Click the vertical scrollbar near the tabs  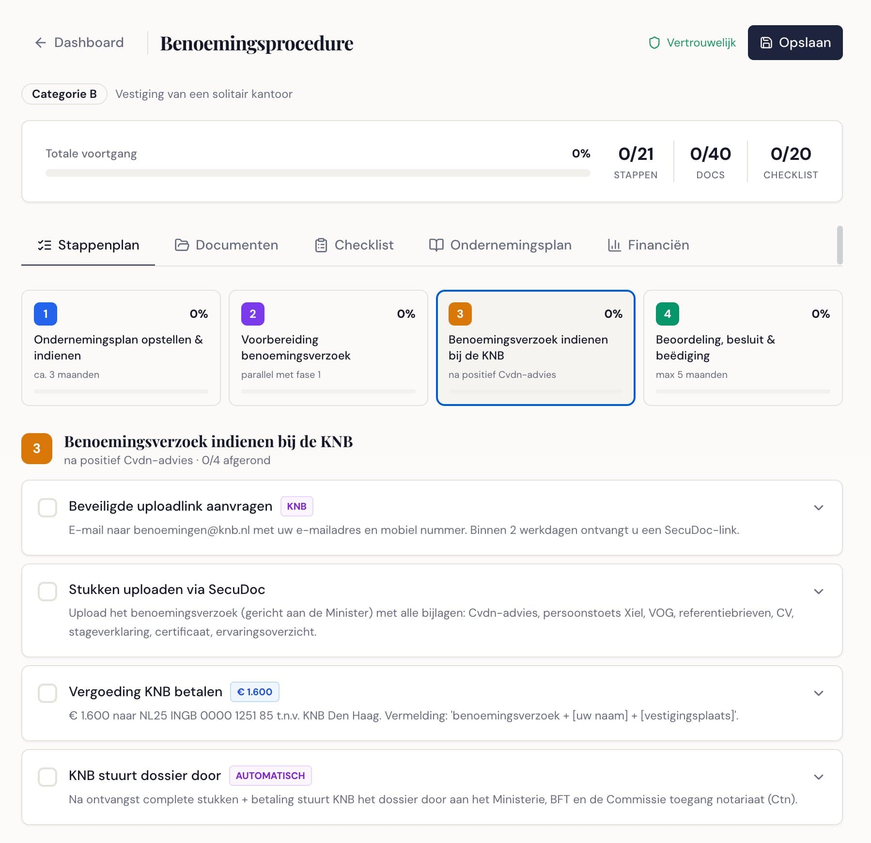point(840,245)
